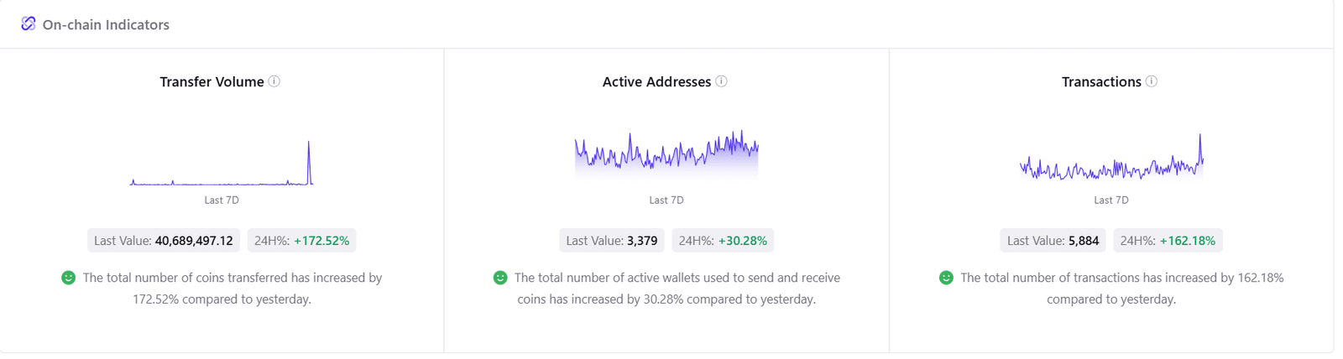Click the +172.52% 24H change badge

(302, 241)
